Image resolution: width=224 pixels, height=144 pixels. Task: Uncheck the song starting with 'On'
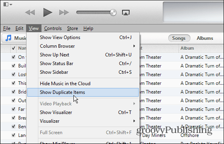[13, 57]
